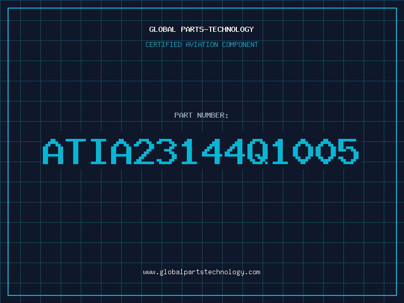Click the part number ATIA23144Q1005
This screenshot has height=303, width=404.
pos(200,151)
